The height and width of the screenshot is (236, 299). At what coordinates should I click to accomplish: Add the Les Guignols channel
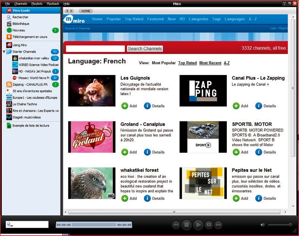click(x=129, y=106)
